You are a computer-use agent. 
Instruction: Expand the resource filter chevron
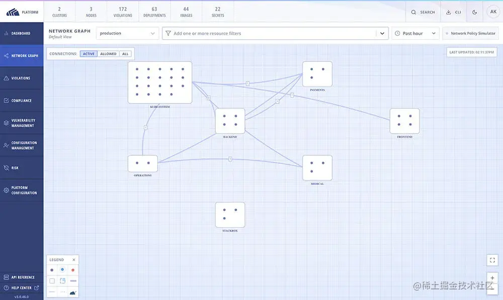[382, 33]
